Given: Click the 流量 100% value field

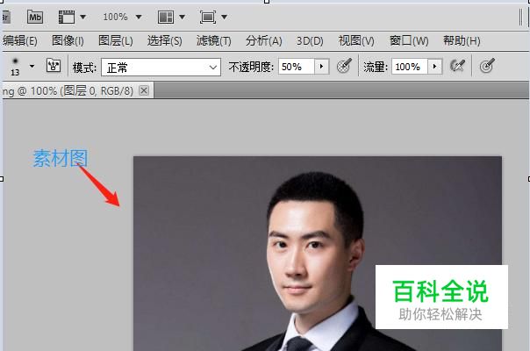Looking at the screenshot, I should [410, 67].
